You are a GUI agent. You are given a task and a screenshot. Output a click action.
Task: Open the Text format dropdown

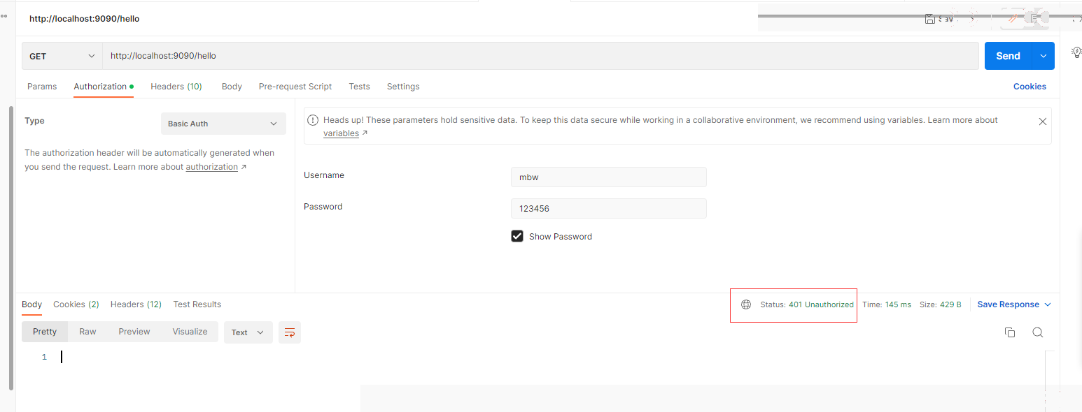[248, 332]
